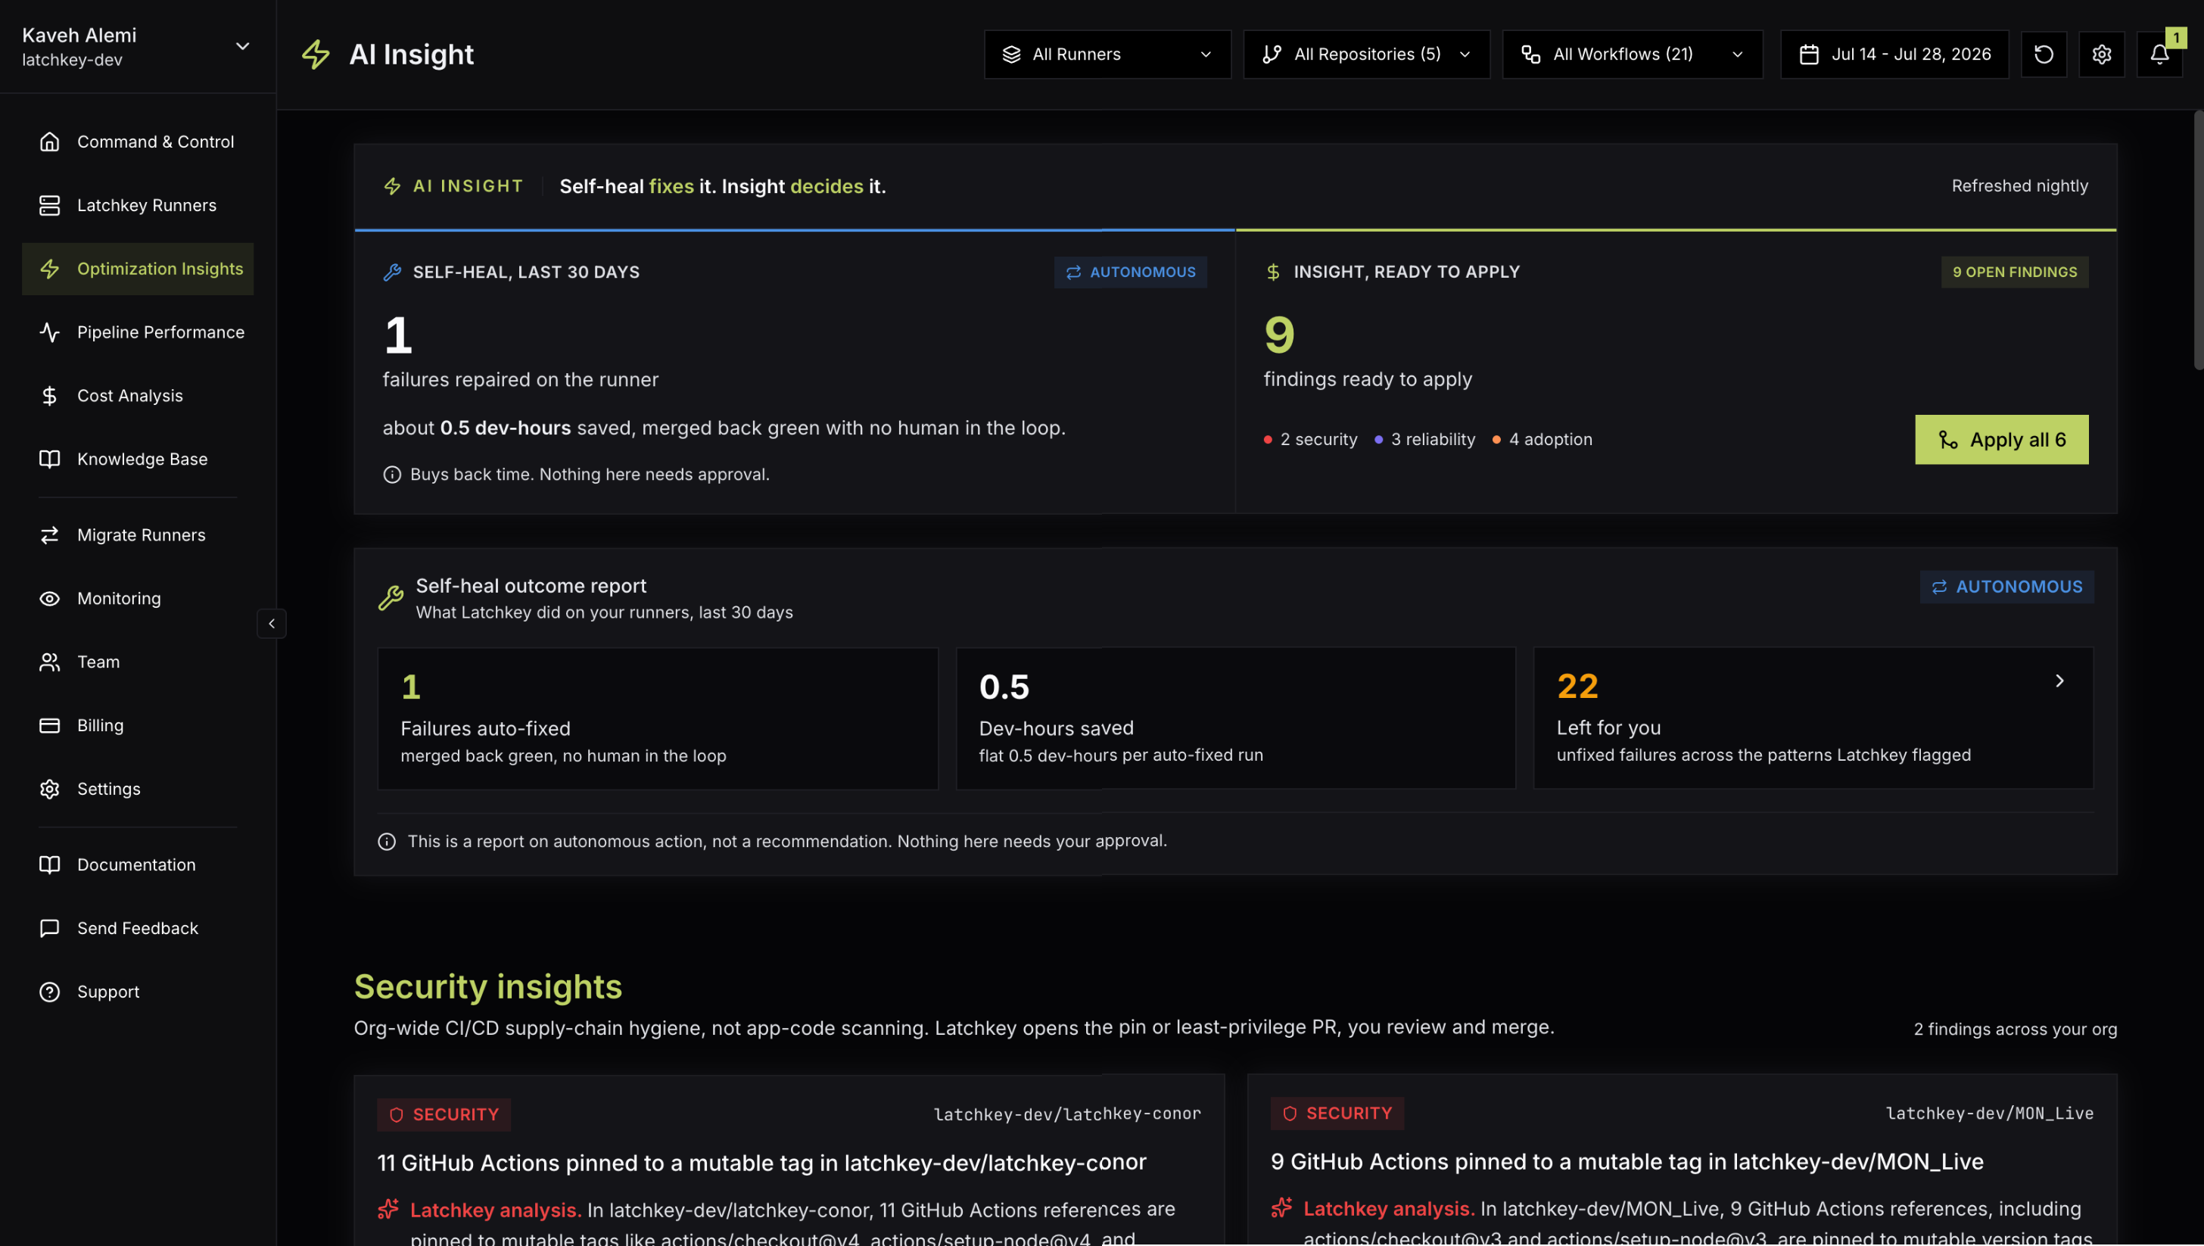Open the All Workflows (21) dropdown
Viewport: 2204px width, 1246px height.
[1632, 54]
